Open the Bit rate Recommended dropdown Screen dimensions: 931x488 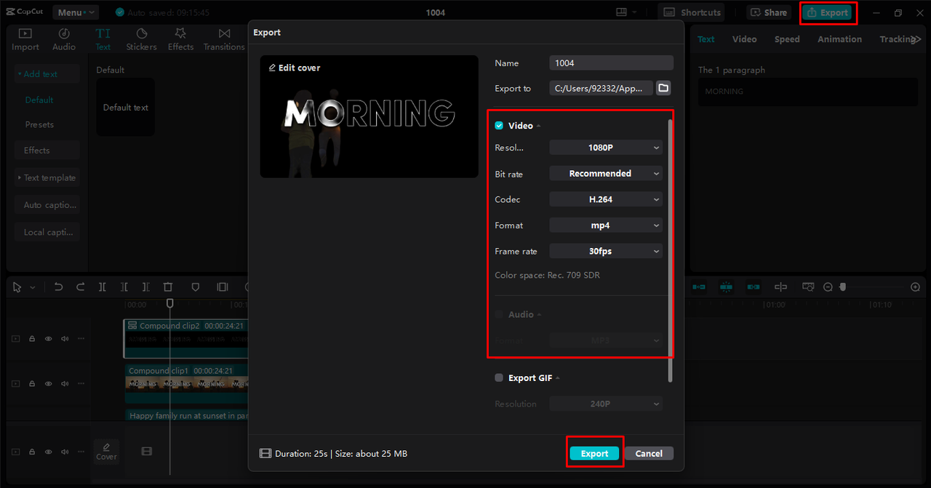click(606, 174)
